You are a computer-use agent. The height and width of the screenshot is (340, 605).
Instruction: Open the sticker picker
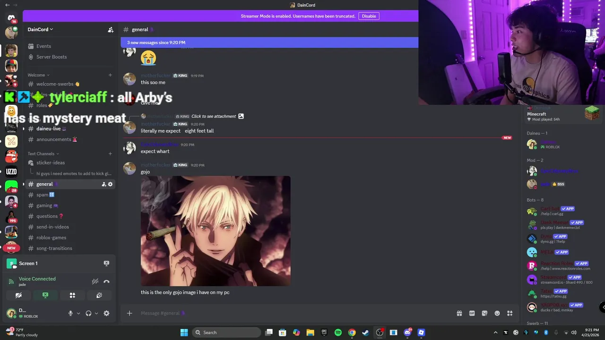pyautogui.click(x=484, y=313)
